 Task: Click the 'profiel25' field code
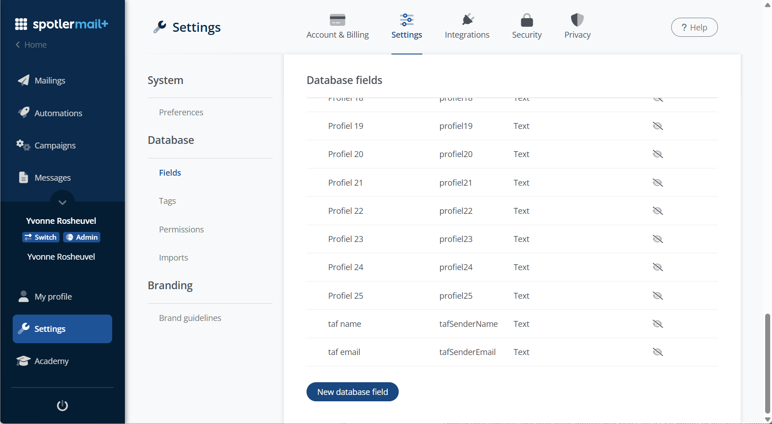455,296
